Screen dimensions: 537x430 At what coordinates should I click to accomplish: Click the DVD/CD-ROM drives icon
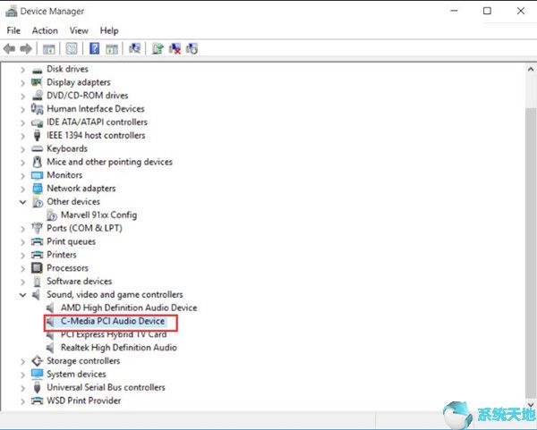[37, 96]
